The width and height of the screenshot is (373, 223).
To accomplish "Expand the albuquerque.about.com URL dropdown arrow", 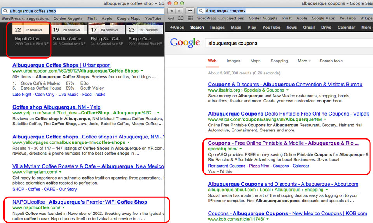I will [327, 190].
